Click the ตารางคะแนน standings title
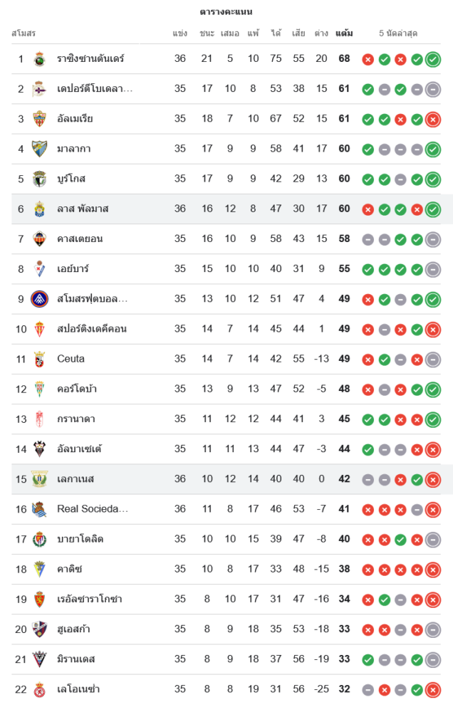 coord(226,11)
